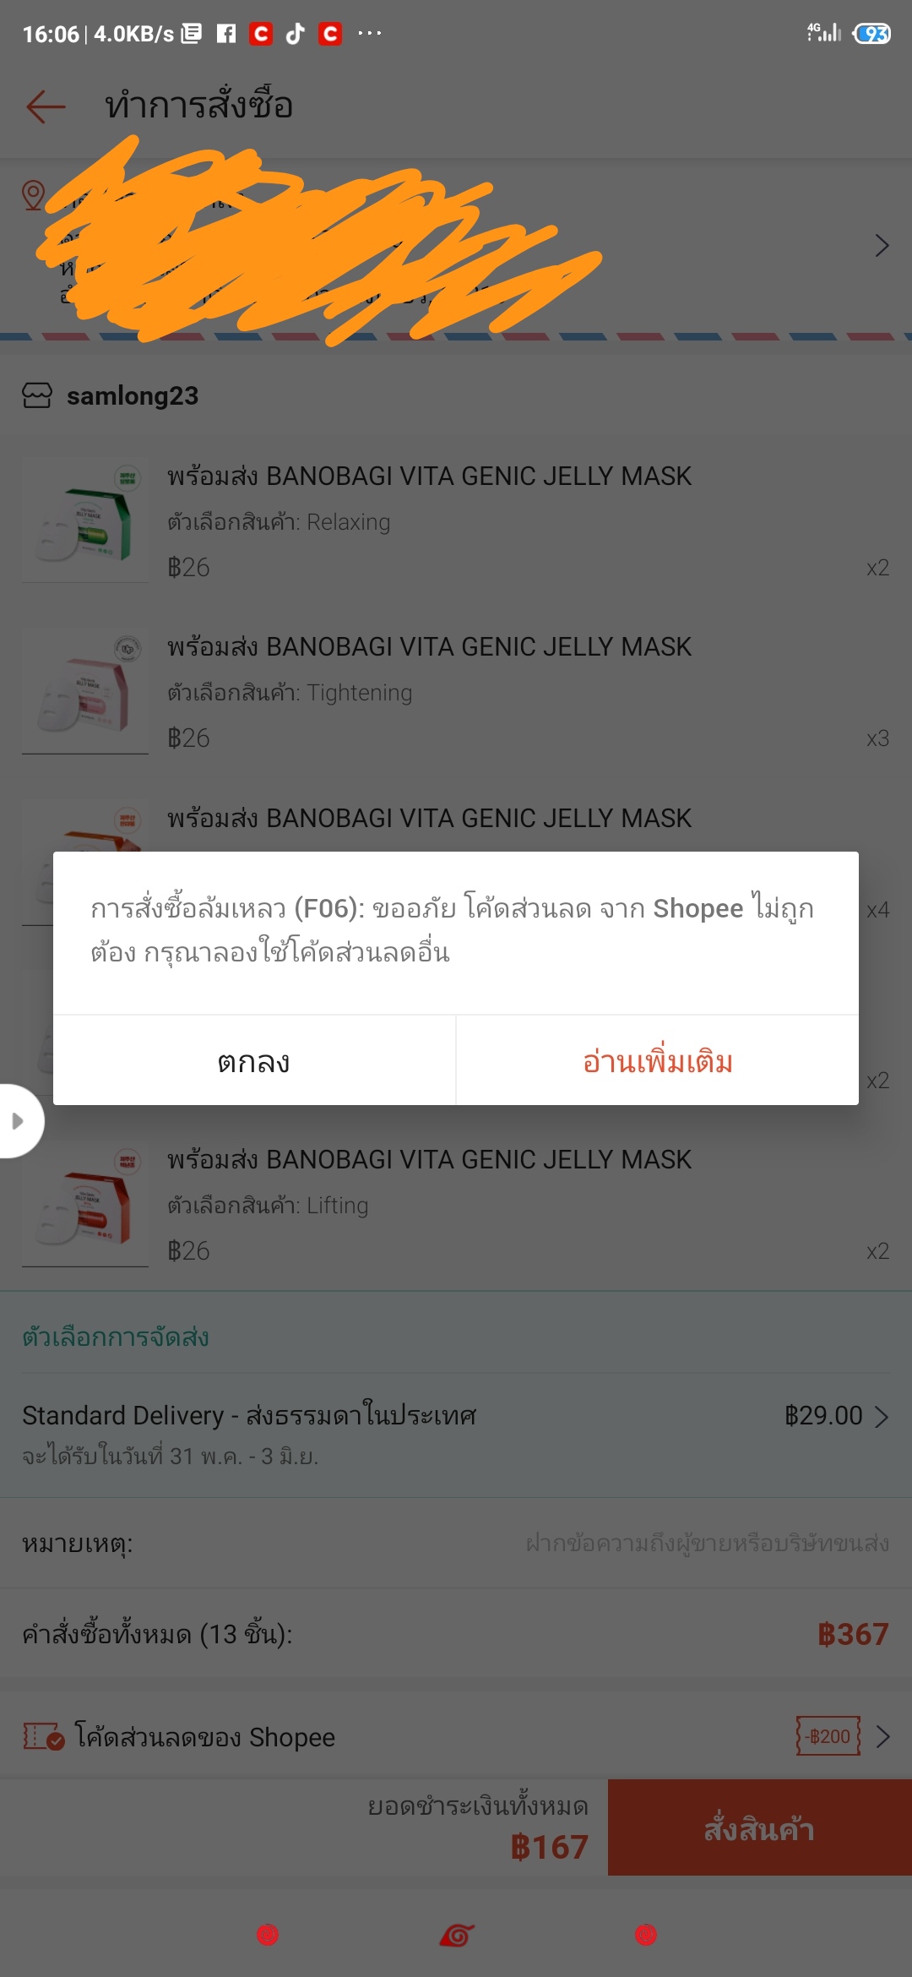Confirm dialog with ตกลง button
The width and height of the screenshot is (912, 1977).
[254, 1061]
